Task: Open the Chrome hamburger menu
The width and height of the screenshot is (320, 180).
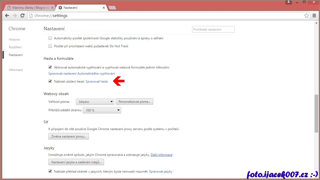Action: pos(314,16)
